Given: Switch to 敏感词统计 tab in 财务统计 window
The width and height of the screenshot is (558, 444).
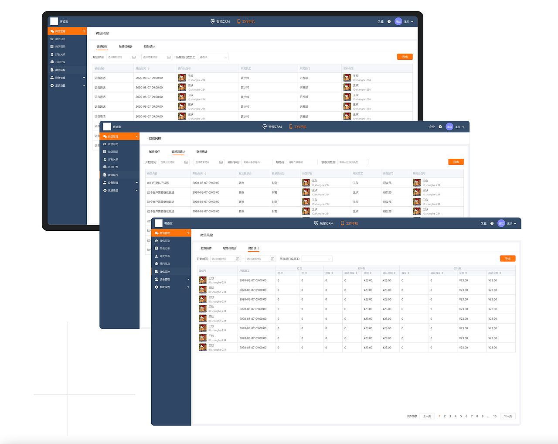Looking at the screenshot, I should tap(230, 248).
